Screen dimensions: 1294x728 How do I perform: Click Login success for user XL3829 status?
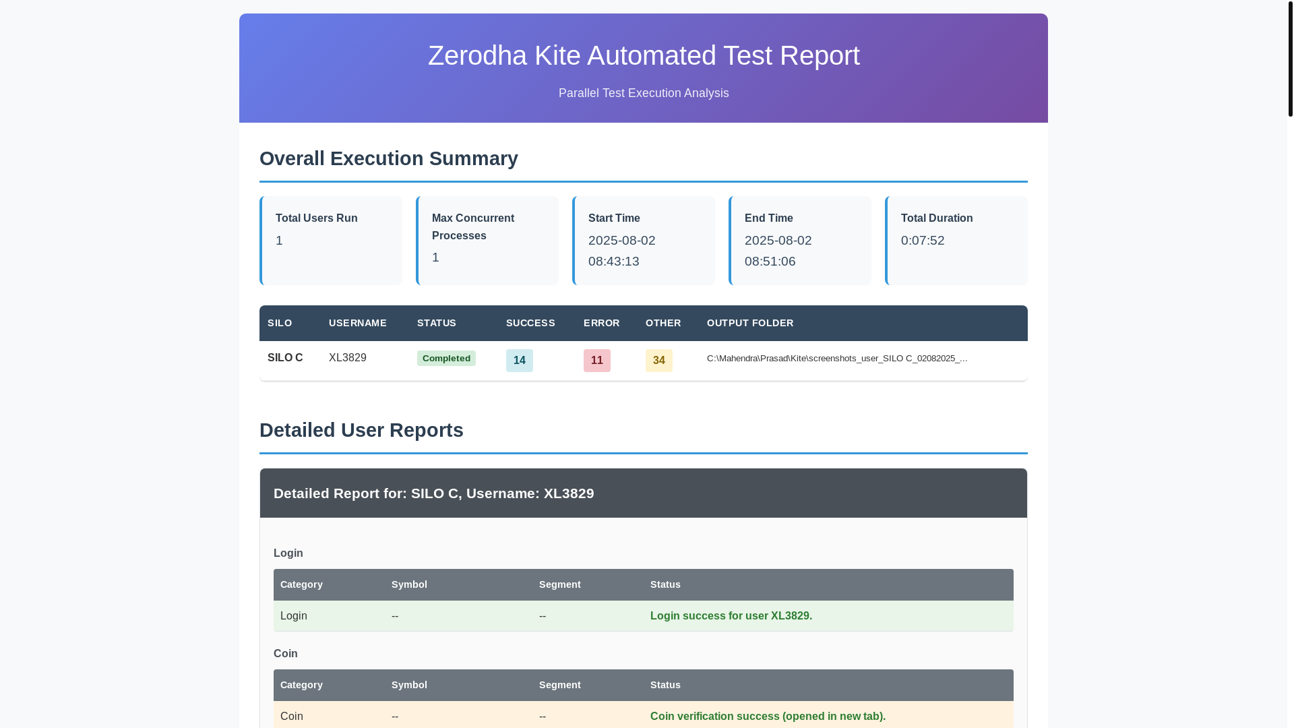click(731, 616)
